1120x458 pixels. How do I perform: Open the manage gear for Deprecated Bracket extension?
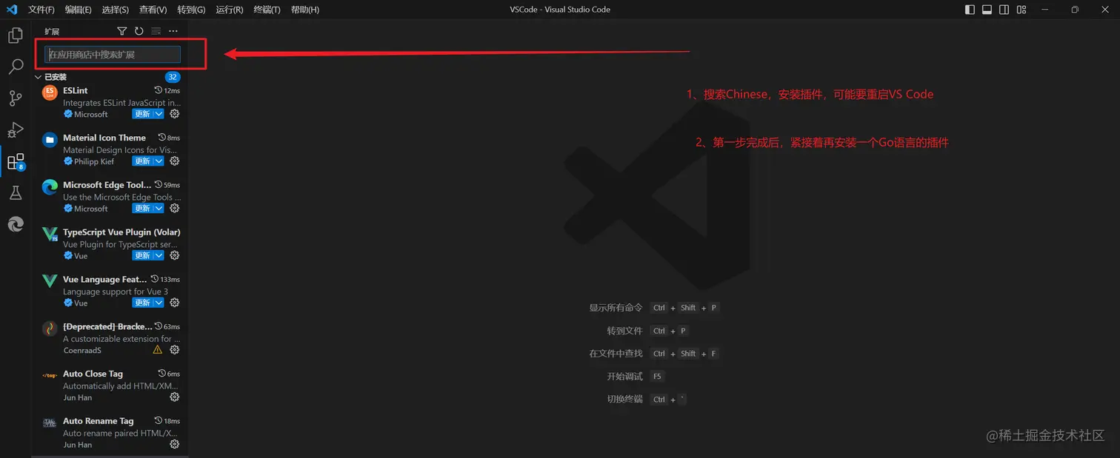point(175,349)
